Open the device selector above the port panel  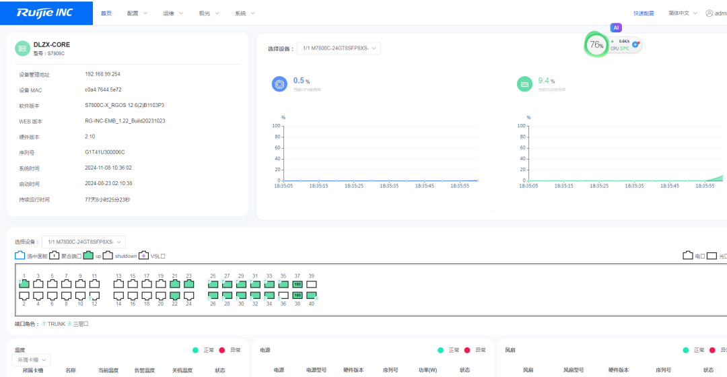pos(83,242)
